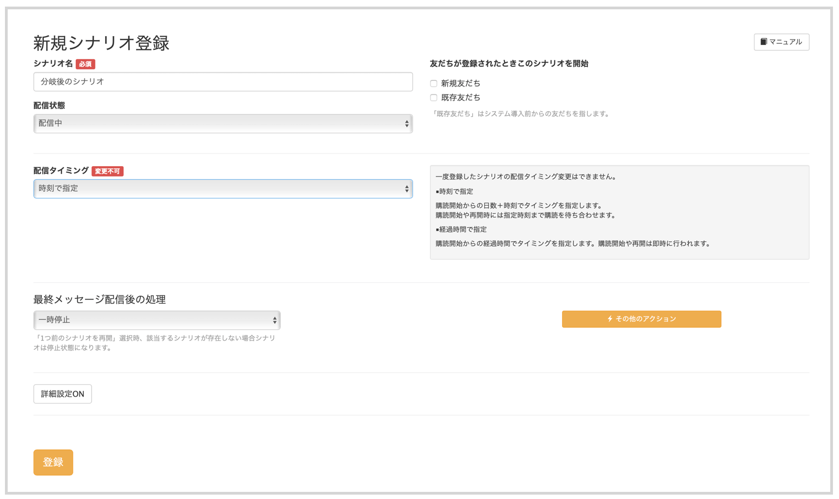Enable the 新規友だち checkbox

434,83
